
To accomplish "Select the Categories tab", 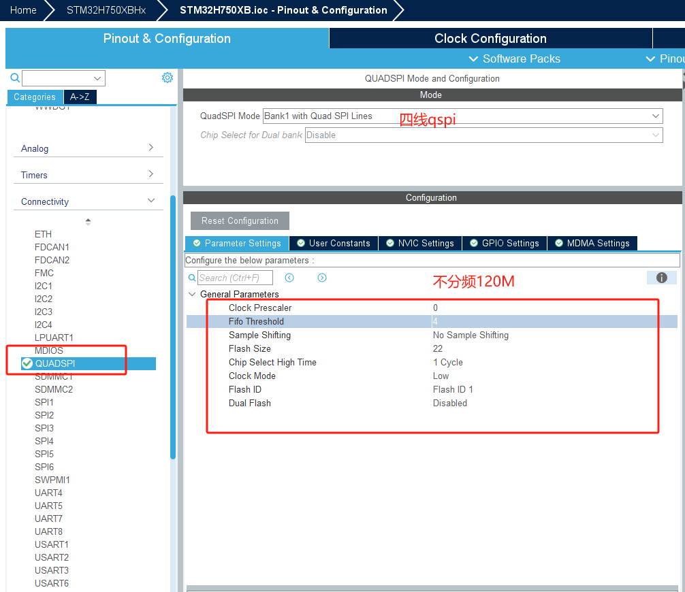I will click(x=35, y=97).
